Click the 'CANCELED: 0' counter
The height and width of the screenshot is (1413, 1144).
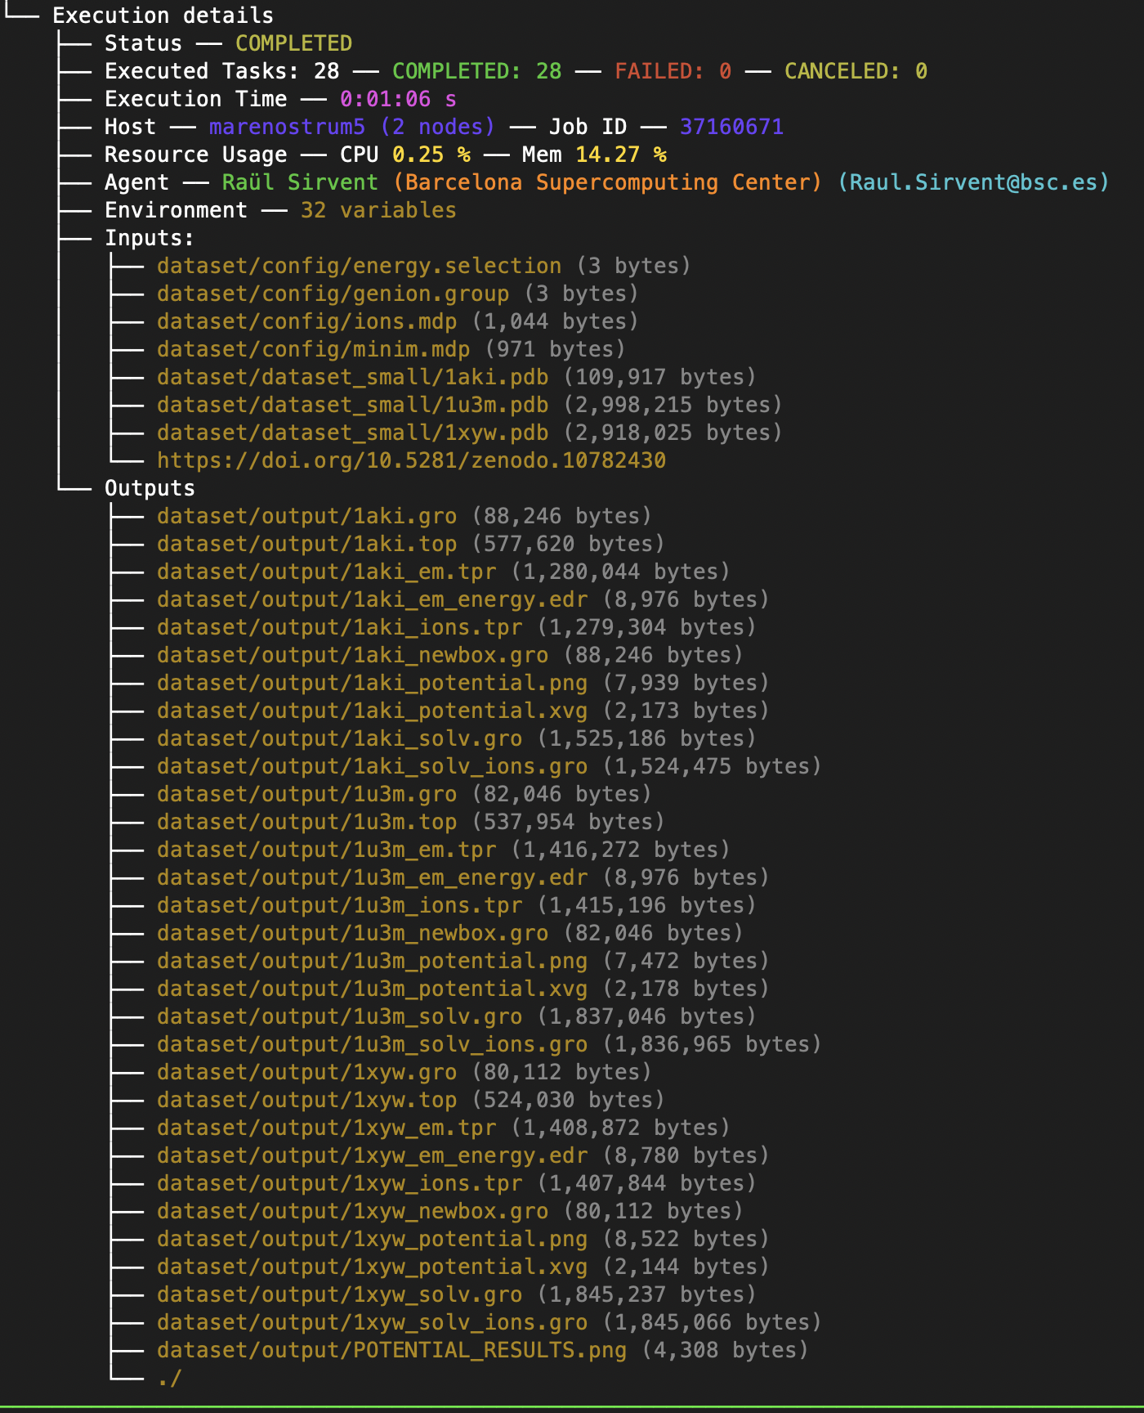tap(856, 71)
